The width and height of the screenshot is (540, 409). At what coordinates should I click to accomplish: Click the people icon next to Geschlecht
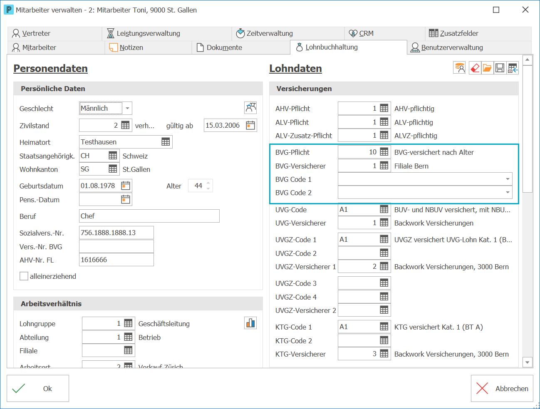(250, 108)
